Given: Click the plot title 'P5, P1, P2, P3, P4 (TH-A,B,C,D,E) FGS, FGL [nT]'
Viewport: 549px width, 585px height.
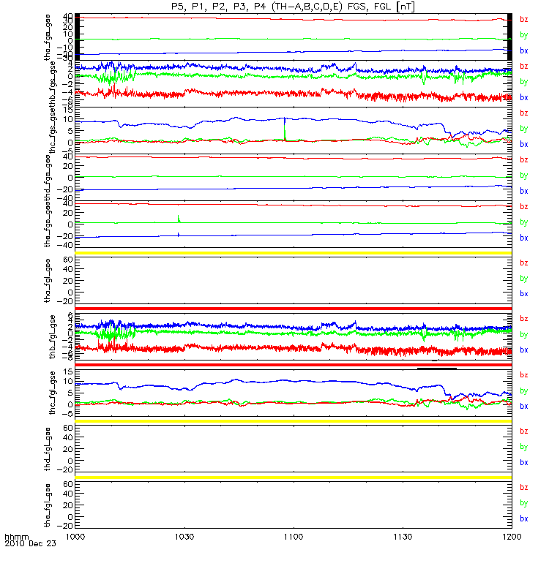Looking at the screenshot, I should [x=293, y=7].
